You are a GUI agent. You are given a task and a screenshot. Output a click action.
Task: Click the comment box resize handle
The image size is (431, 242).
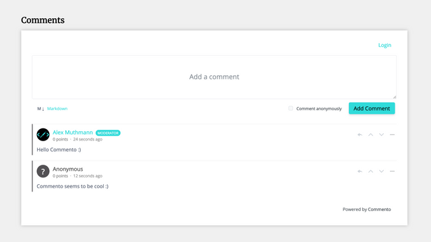395,97
